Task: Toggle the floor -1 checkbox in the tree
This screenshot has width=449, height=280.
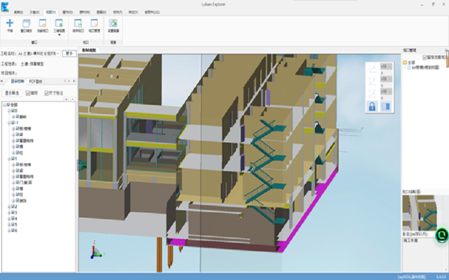Action: 12,123
